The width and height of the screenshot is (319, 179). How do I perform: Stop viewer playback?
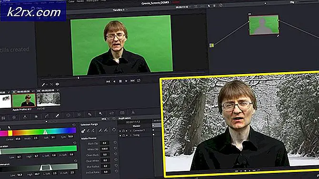coord(120,81)
